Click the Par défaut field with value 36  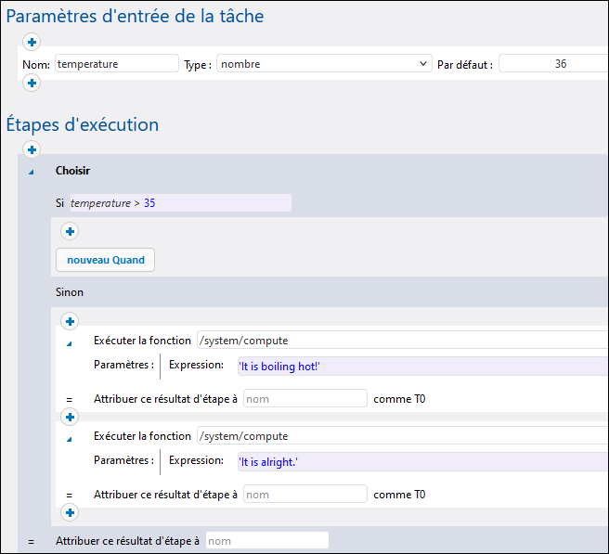553,64
